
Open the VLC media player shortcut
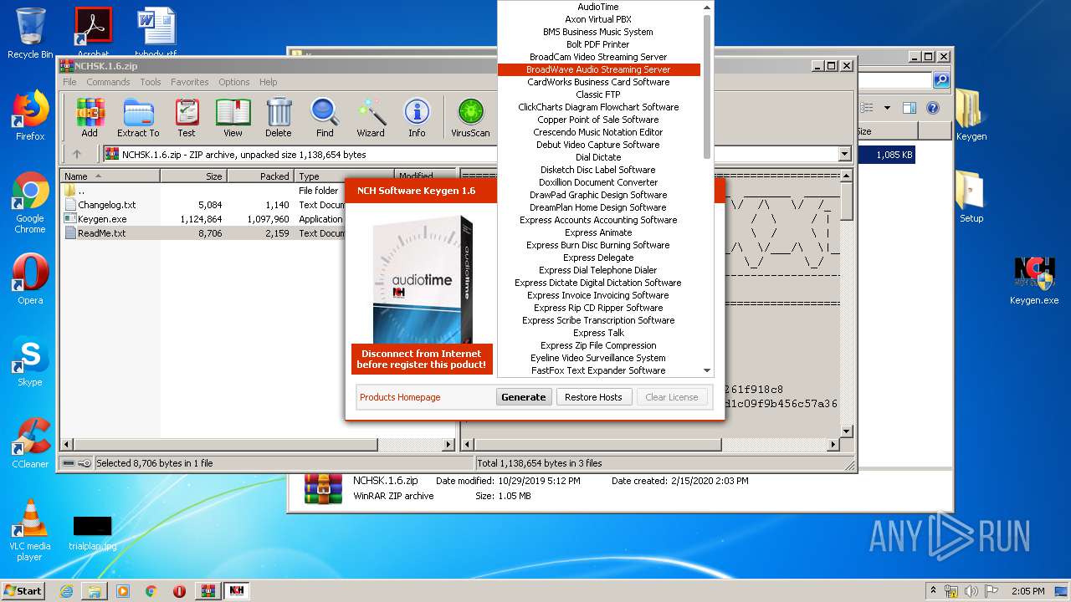pos(30,530)
